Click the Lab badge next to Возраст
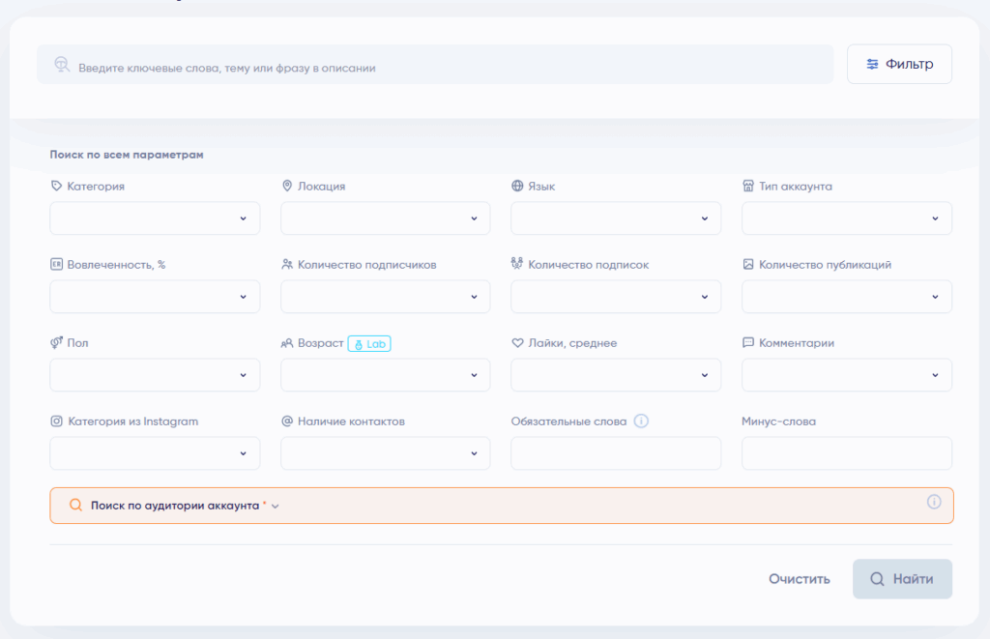Viewport: 990px width, 639px height. point(369,343)
